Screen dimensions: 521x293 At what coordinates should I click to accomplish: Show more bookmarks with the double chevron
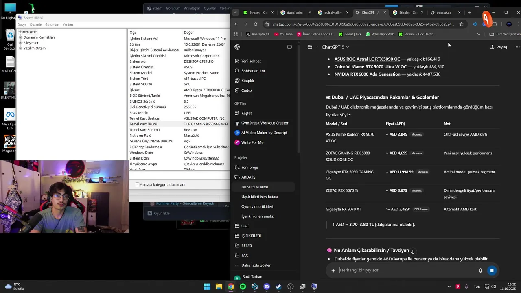478,34
